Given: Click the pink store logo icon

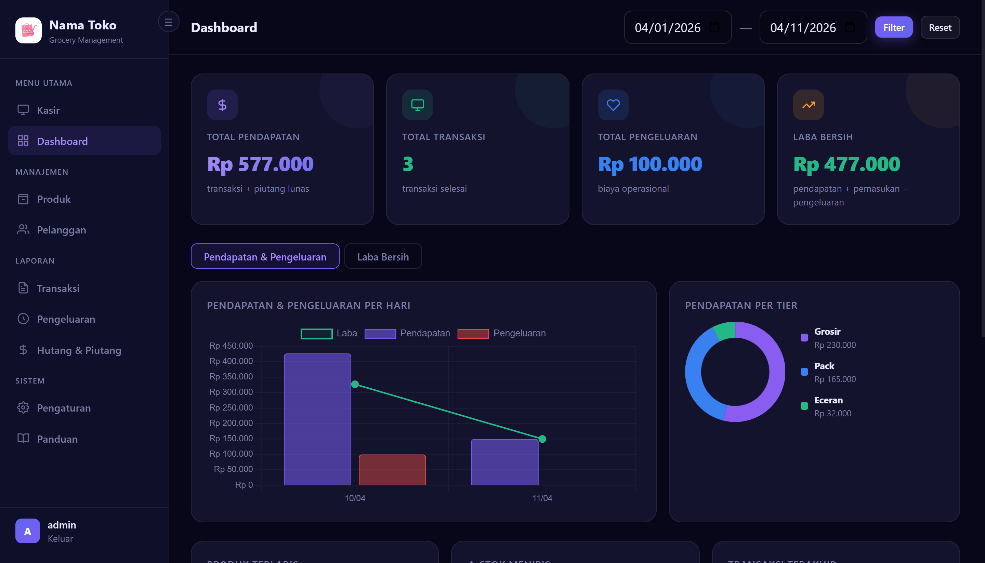Looking at the screenshot, I should pyautogui.click(x=28, y=30).
